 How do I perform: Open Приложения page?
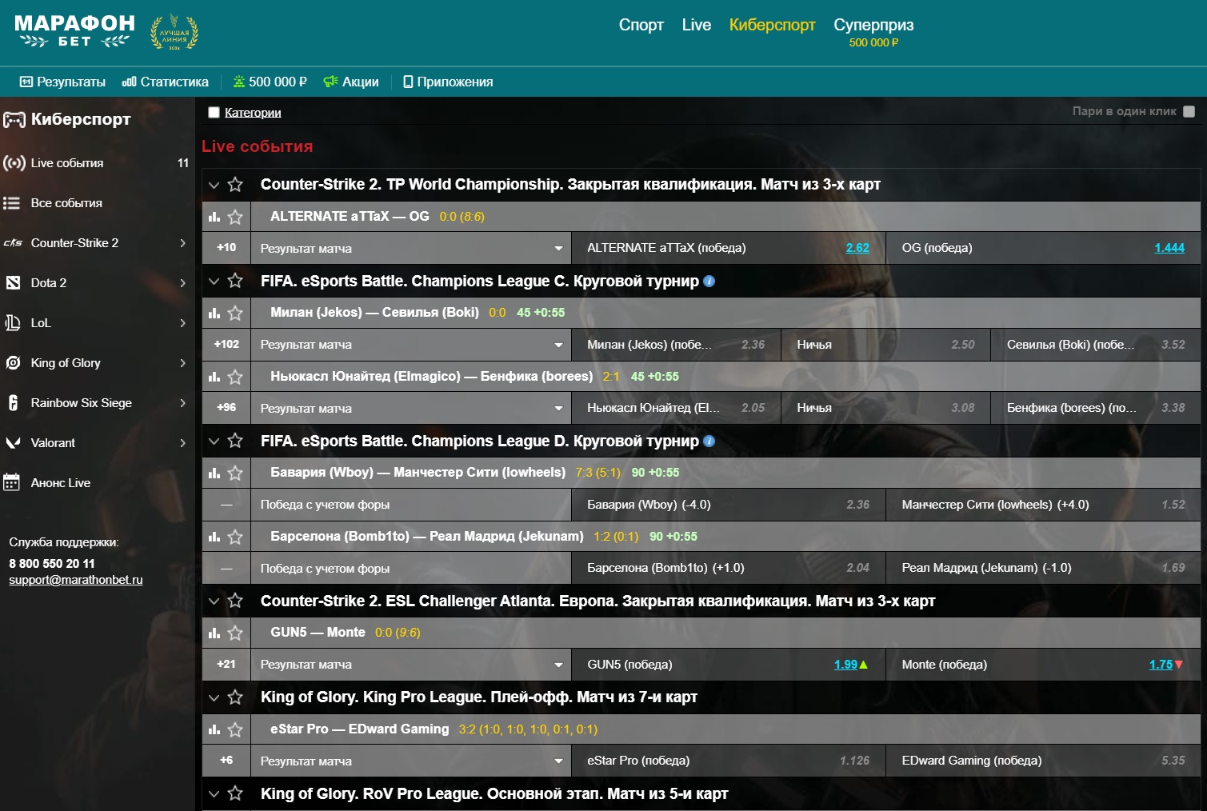tap(448, 82)
